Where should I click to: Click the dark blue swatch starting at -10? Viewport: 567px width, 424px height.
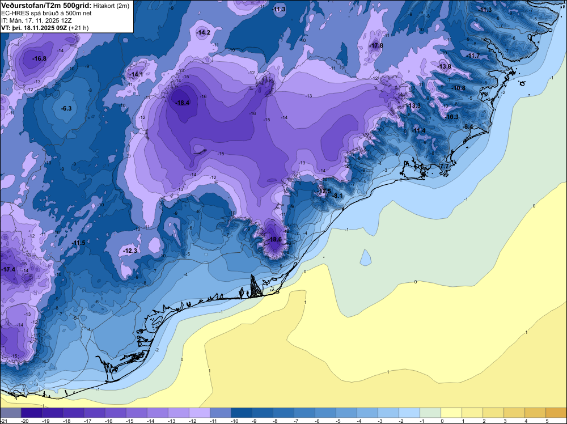click(242, 413)
